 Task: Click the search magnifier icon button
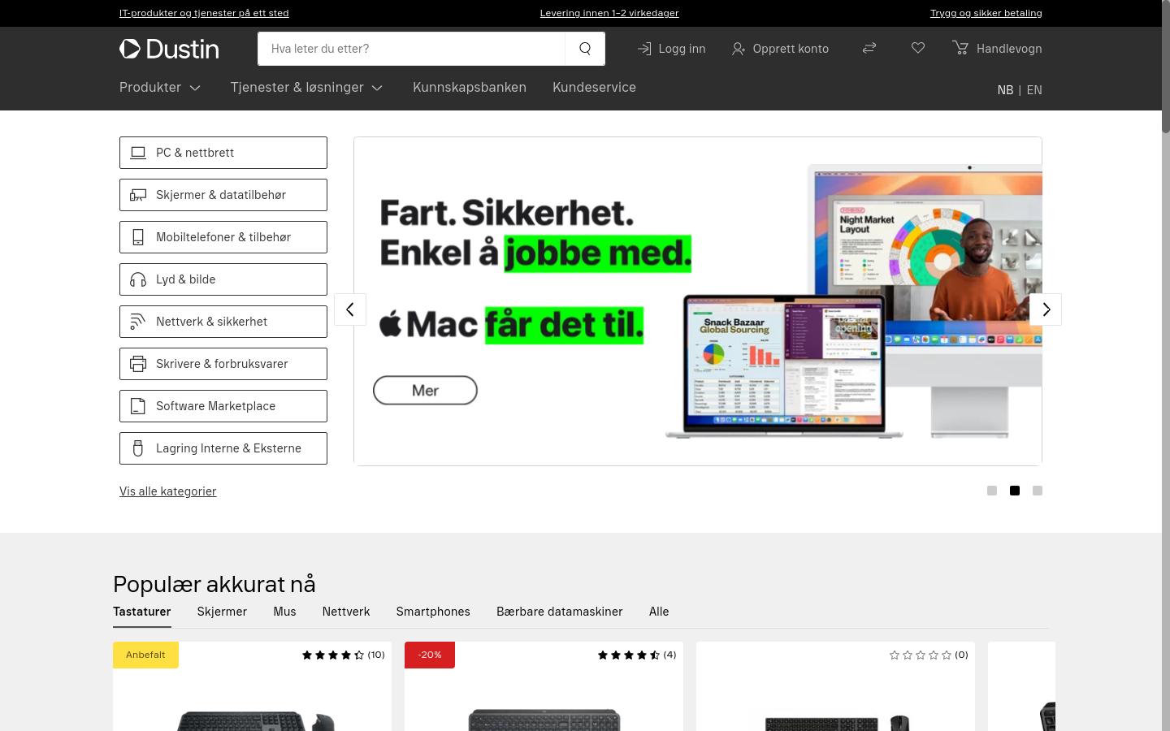pyautogui.click(x=585, y=49)
